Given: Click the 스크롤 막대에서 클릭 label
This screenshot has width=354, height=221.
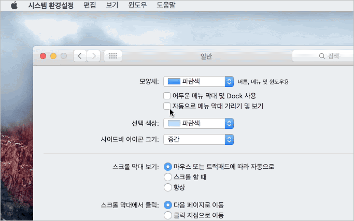Looking at the screenshot, I should pos(130,205).
